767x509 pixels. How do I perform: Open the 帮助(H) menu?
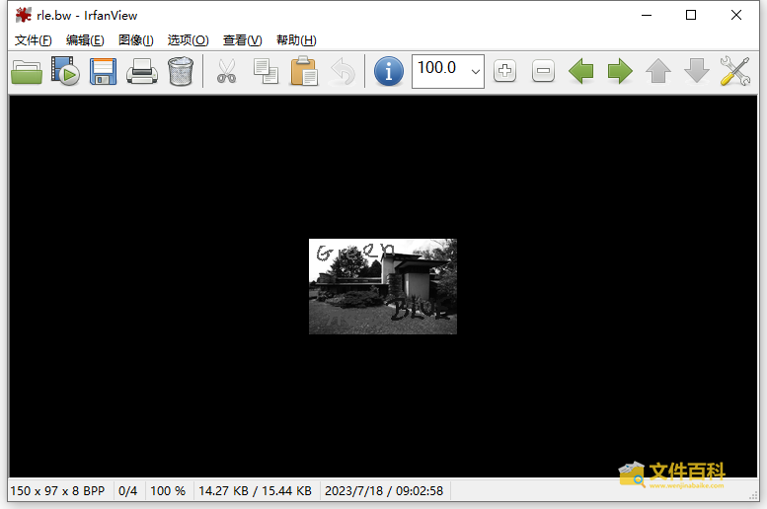[296, 40]
